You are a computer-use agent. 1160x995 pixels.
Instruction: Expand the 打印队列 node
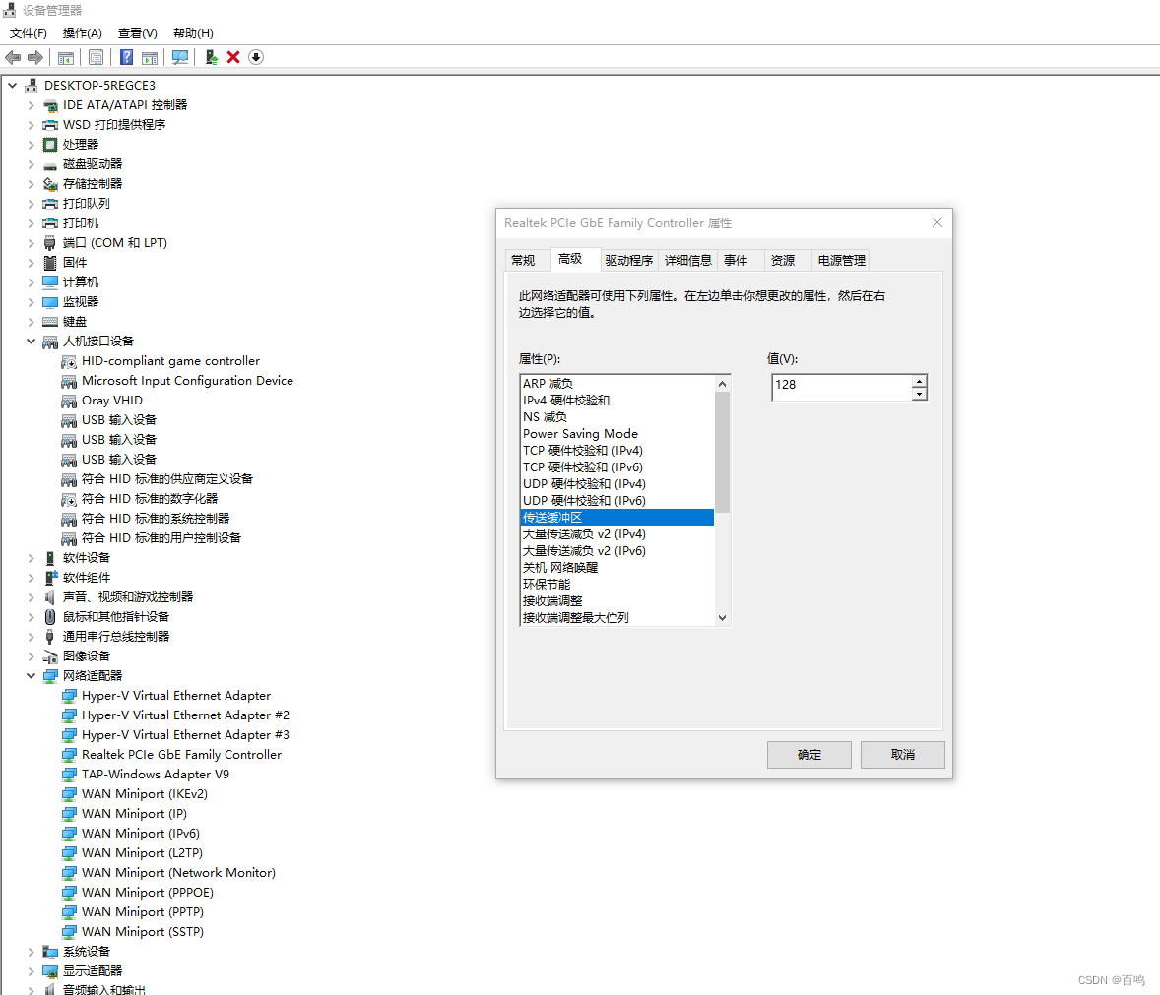(32, 204)
